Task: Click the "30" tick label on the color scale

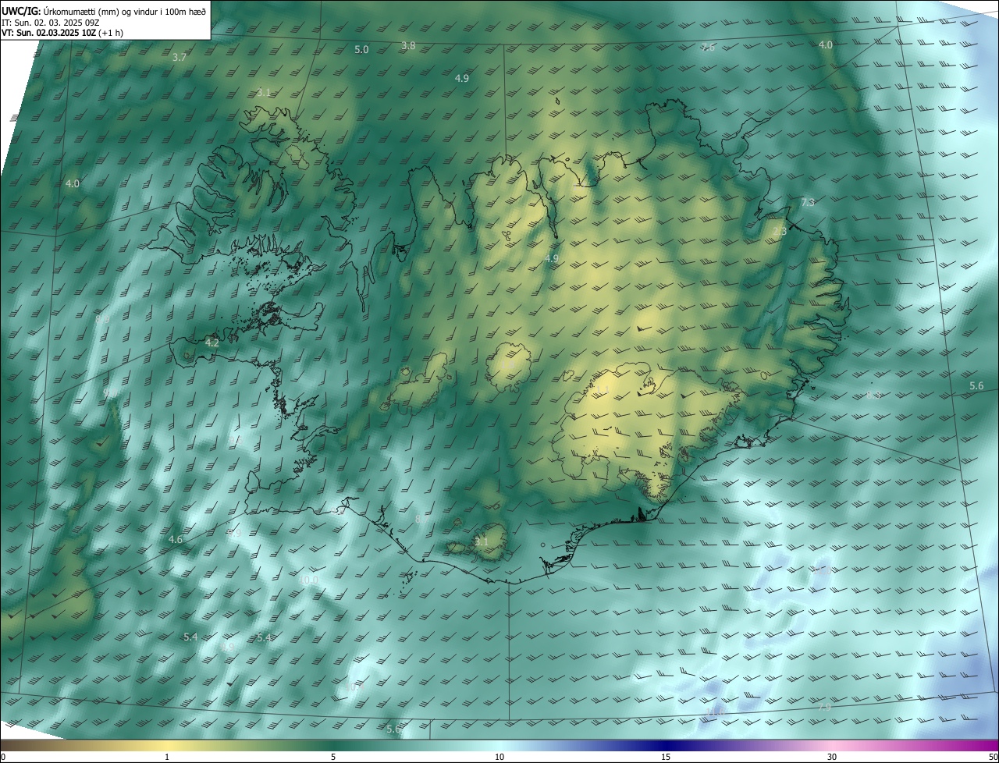Action: click(832, 757)
